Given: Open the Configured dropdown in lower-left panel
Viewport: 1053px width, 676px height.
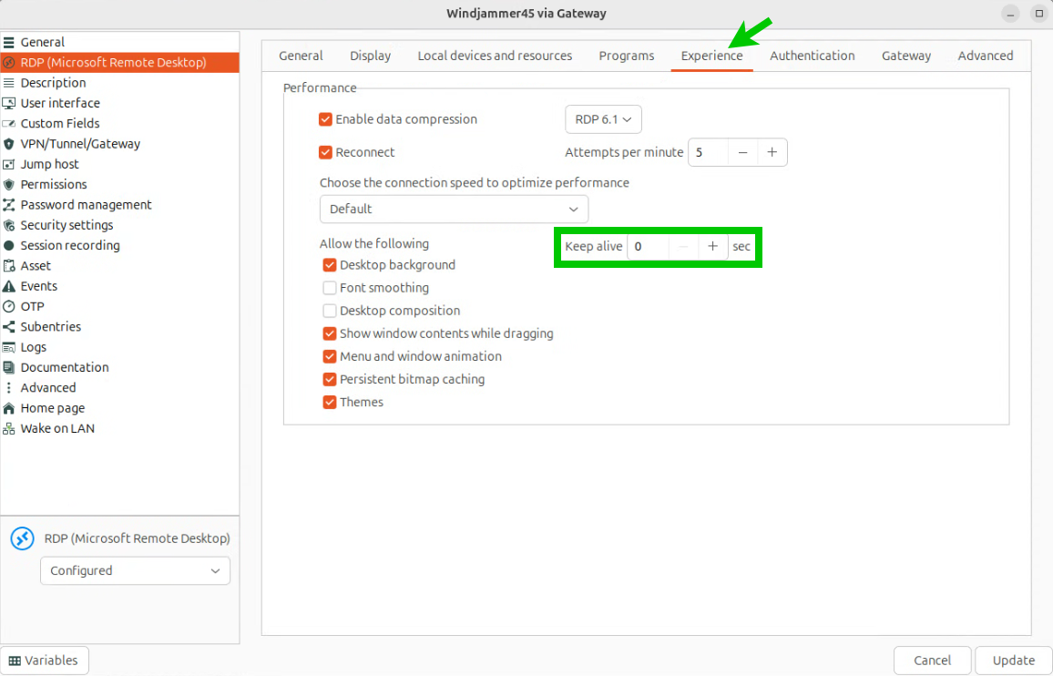Looking at the screenshot, I should click(x=135, y=571).
